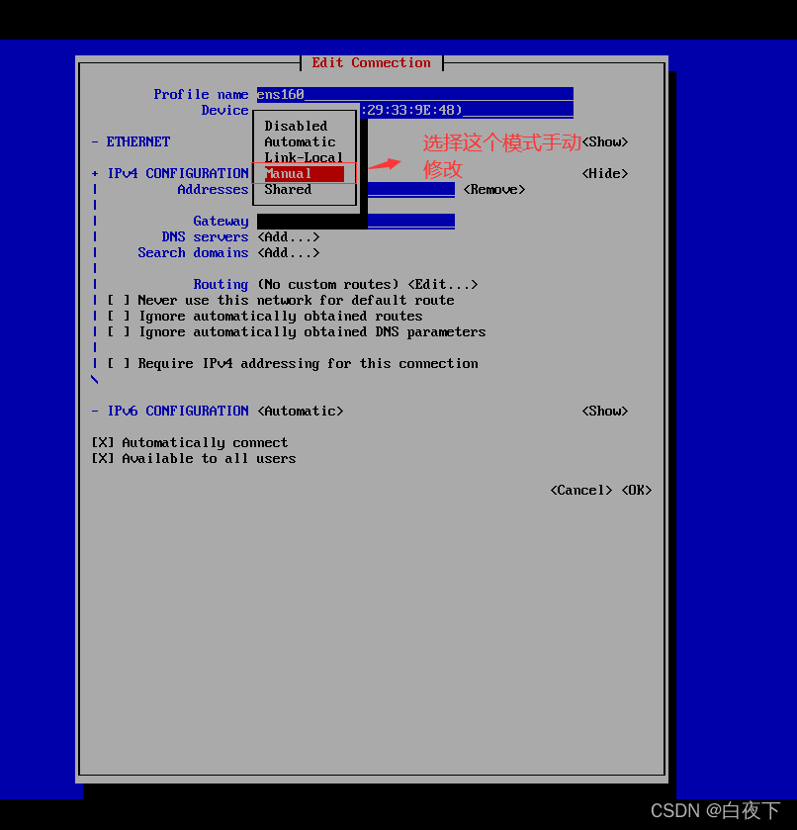The image size is (797, 830).
Task: Add a DNS server
Action: [289, 237]
